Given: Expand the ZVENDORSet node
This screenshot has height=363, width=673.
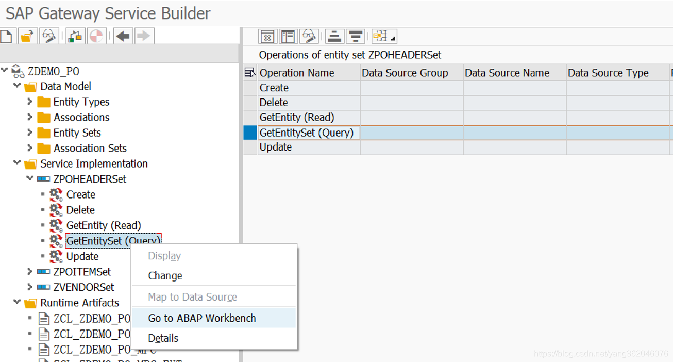Looking at the screenshot, I should tap(30, 287).
